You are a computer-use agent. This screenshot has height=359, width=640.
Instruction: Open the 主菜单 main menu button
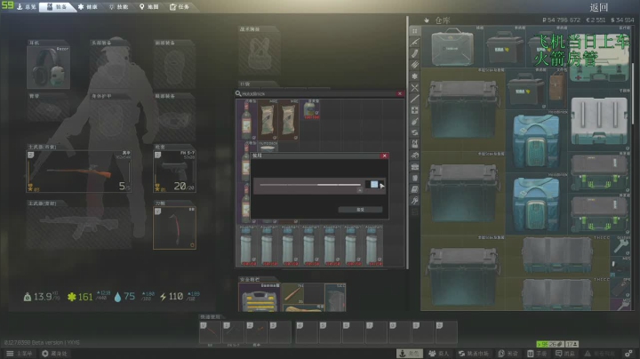tap(20, 354)
